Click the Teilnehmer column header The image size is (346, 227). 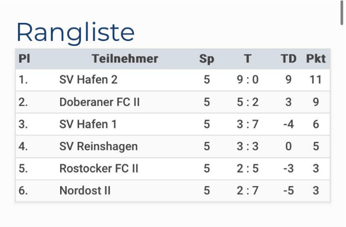click(x=125, y=59)
